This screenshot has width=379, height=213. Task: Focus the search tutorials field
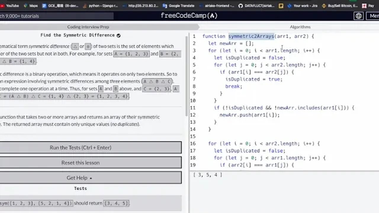click(56, 16)
